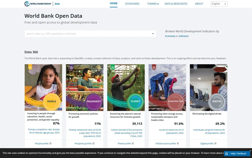This screenshot has width=252, height=158.
Task: Click the yellow ribbon badge on People card
Action: [30, 67]
